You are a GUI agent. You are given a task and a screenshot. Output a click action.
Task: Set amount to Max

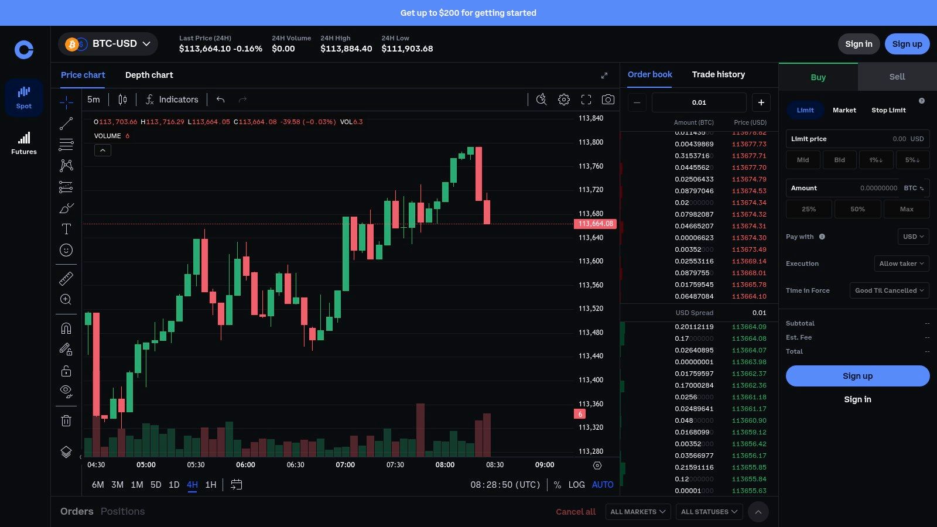[x=907, y=209]
